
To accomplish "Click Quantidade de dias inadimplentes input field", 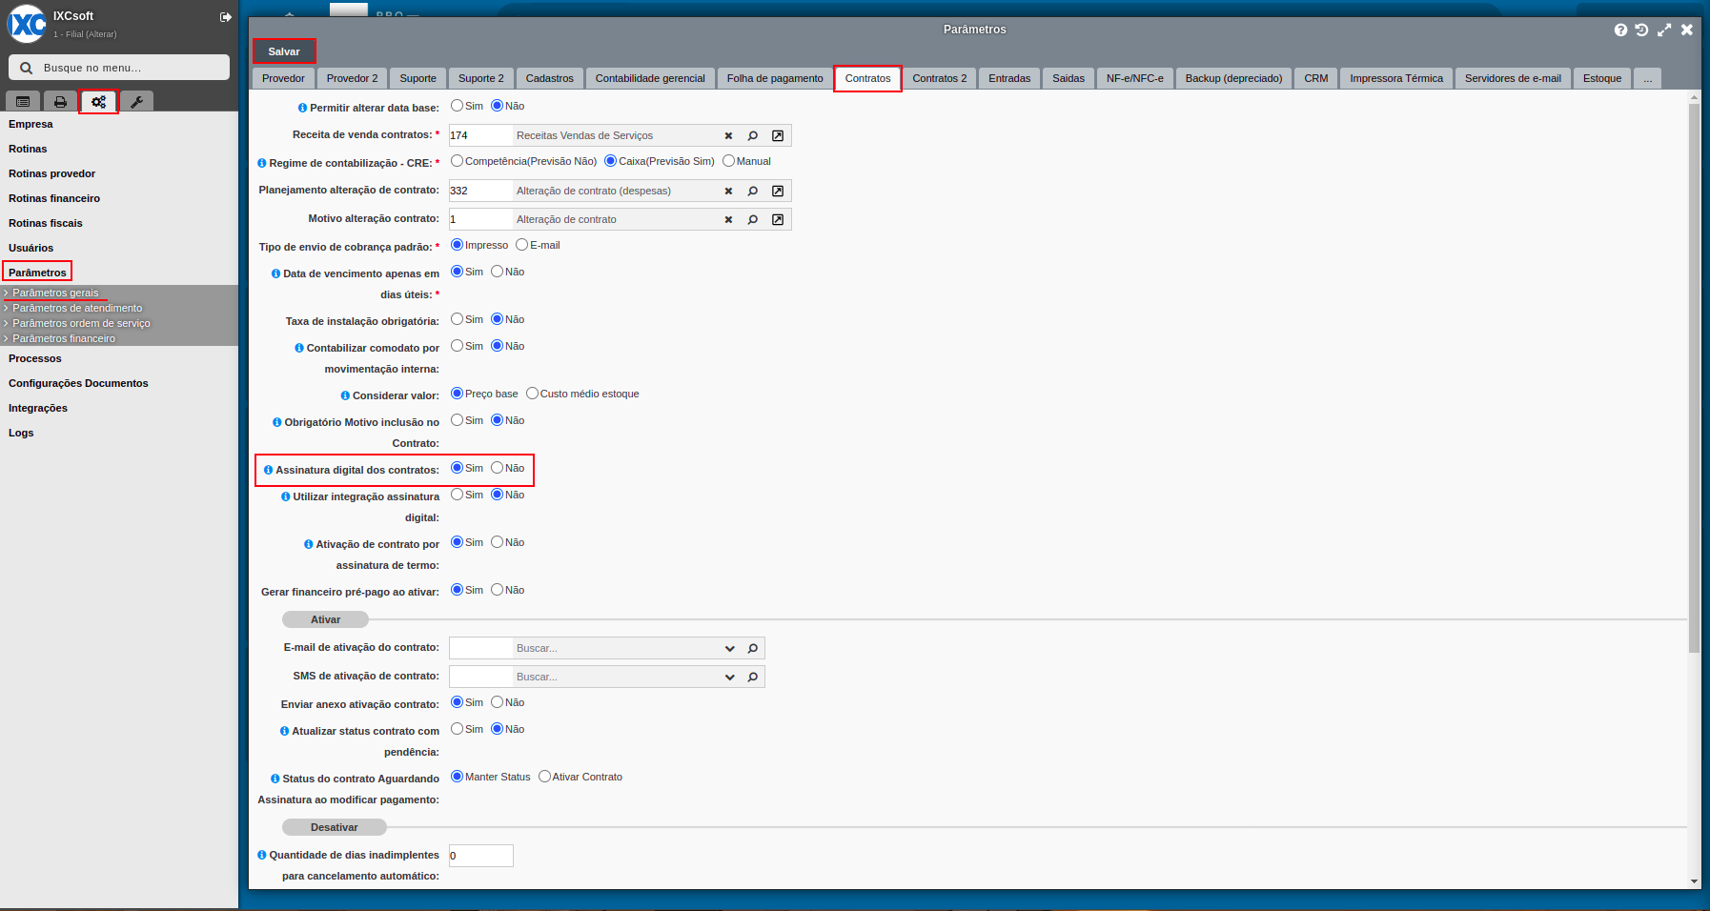I will coord(481,856).
